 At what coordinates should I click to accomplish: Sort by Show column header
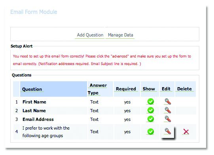point(149,89)
